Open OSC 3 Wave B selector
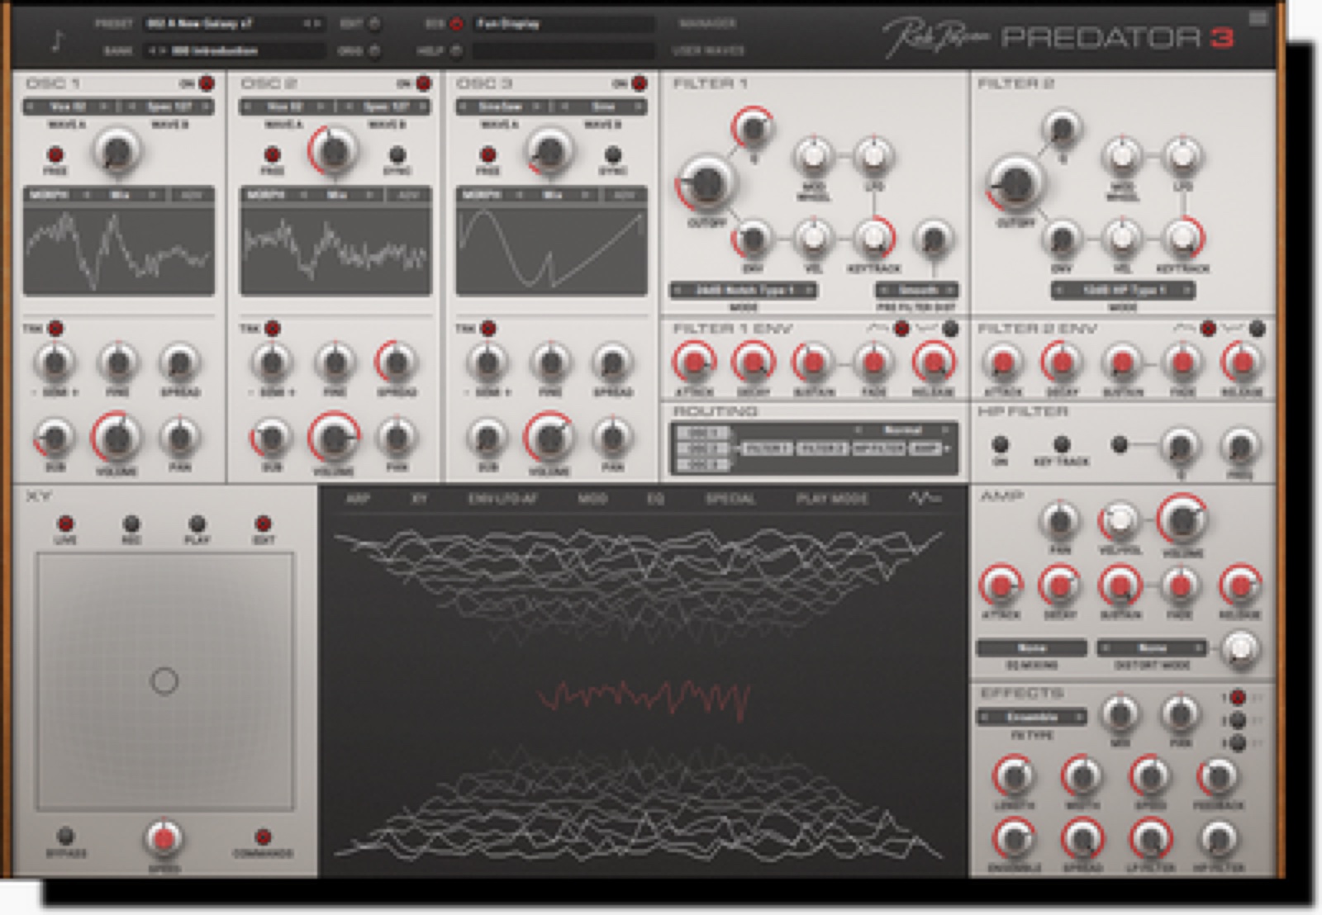This screenshot has height=915, width=1322. [x=602, y=107]
